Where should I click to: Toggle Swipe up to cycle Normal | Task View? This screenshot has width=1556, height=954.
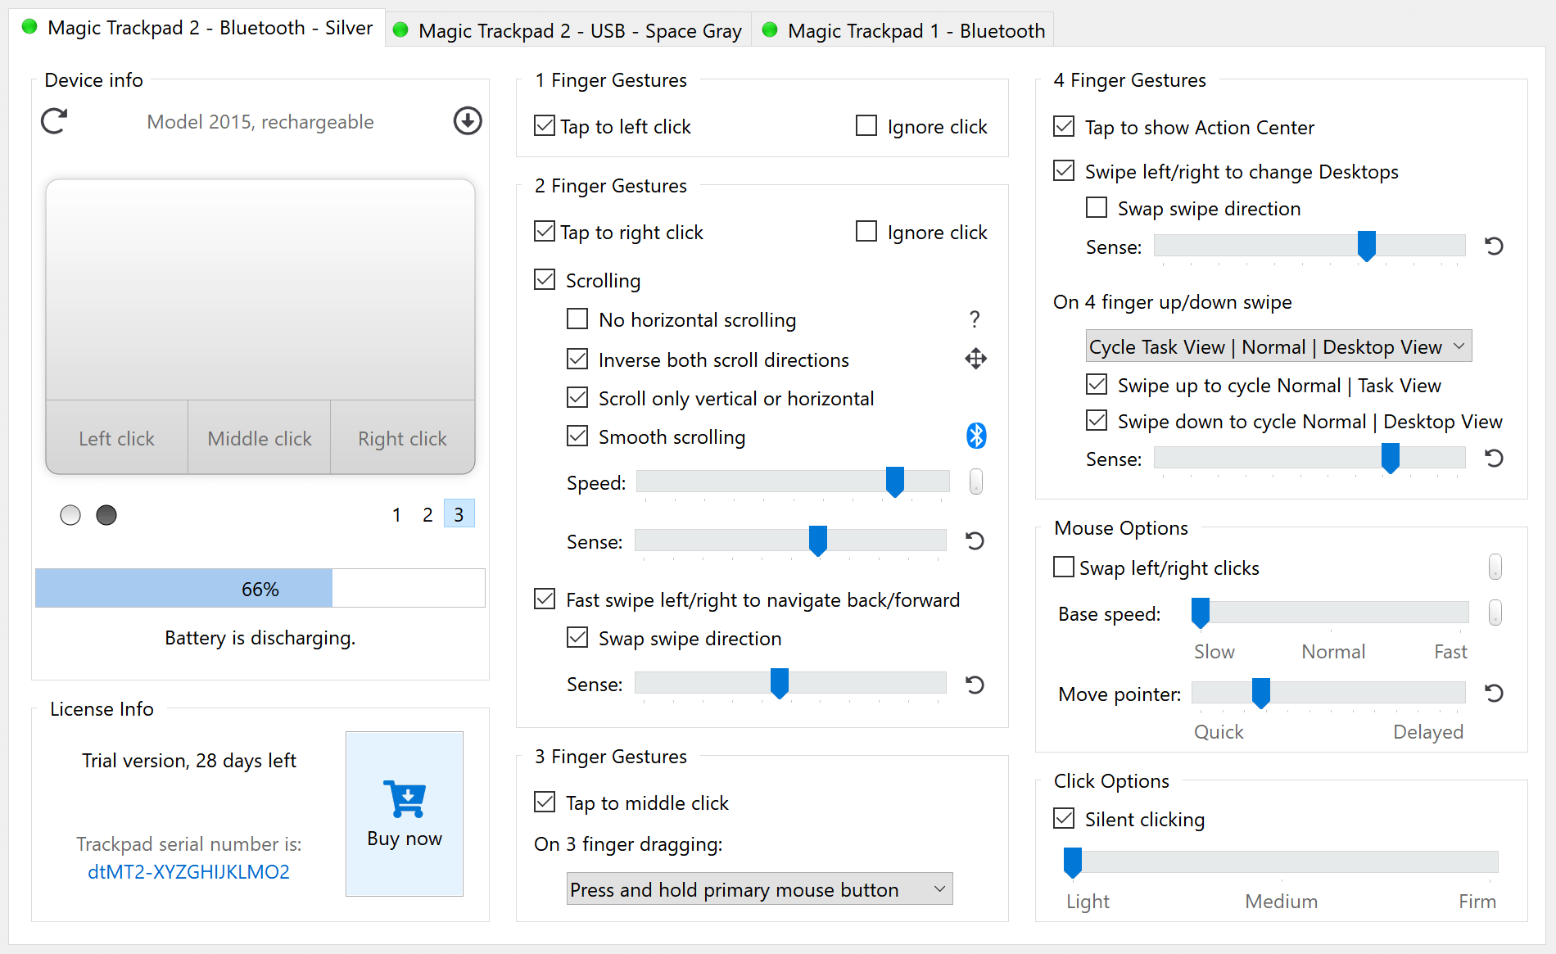click(x=1097, y=384)
